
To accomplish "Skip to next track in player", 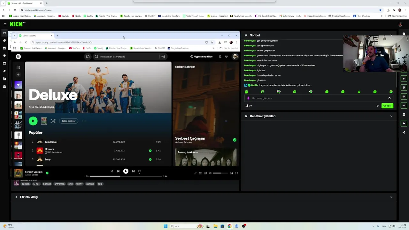I will tap(133, 171).
